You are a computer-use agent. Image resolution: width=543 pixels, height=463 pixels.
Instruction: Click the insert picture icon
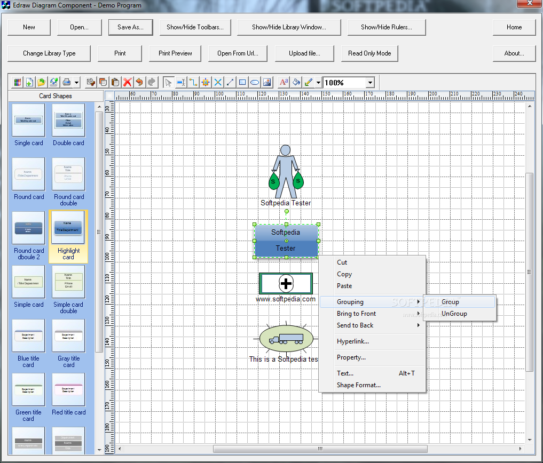(x=267, y=82)
